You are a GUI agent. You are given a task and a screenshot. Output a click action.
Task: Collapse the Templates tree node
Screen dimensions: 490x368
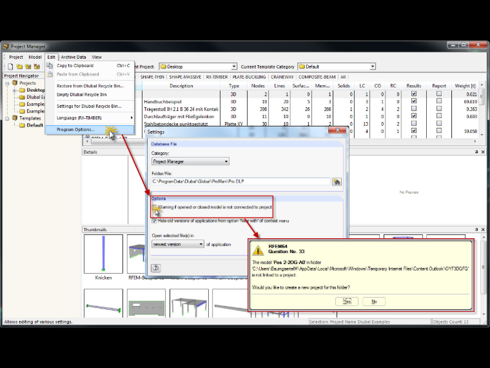7,118
